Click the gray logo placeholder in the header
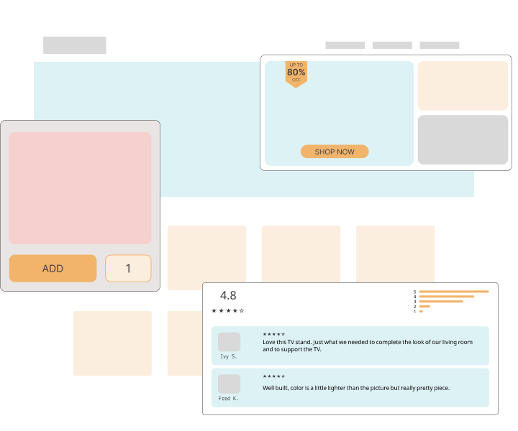Viewport: 518px width, 431px height. click(75, 45)
